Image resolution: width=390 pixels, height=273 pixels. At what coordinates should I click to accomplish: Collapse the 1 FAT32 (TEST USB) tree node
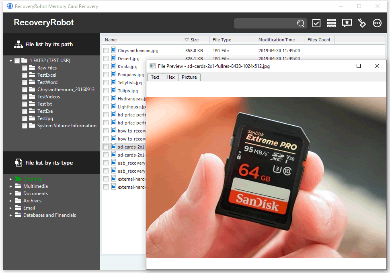coord(11,61)
